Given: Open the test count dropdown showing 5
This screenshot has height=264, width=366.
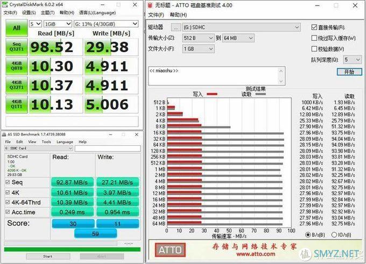Looking at the screenshot, I should click(x=36, y=24).
